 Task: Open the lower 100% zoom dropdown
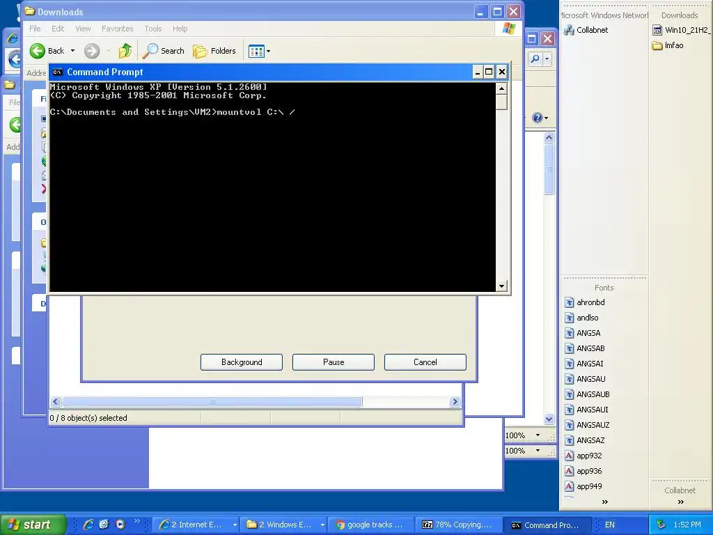pos(538,451)
